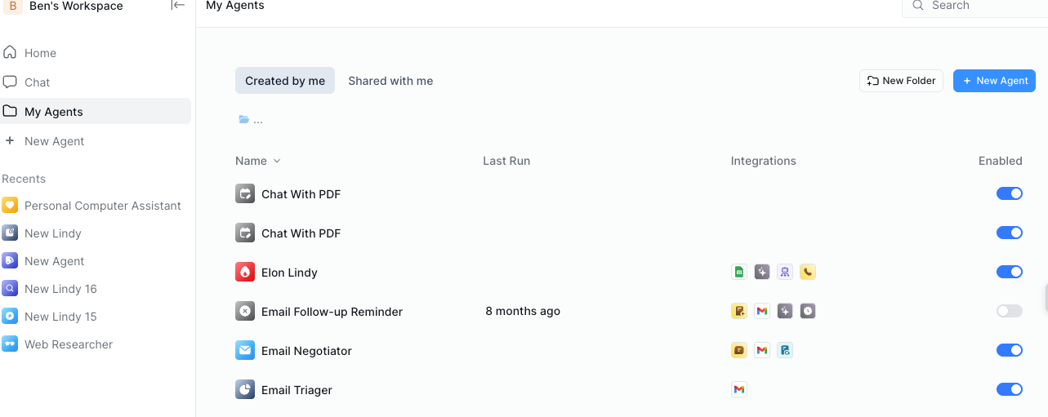Viewport: 1048px width, 417px height.
Task: Switch to the Shared with me tab
Action: pyautogui.click(x=390, y=81)
